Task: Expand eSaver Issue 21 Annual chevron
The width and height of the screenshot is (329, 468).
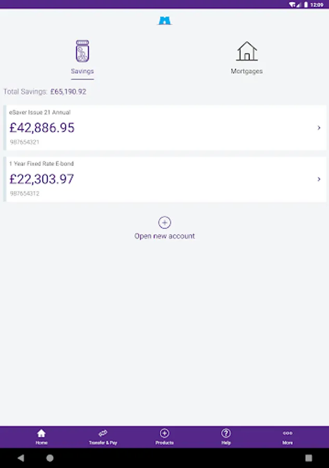Action: coord(319,128)
